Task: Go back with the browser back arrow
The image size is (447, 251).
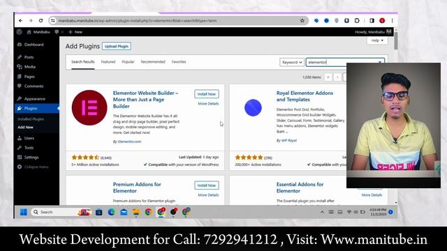Action: 20,20
